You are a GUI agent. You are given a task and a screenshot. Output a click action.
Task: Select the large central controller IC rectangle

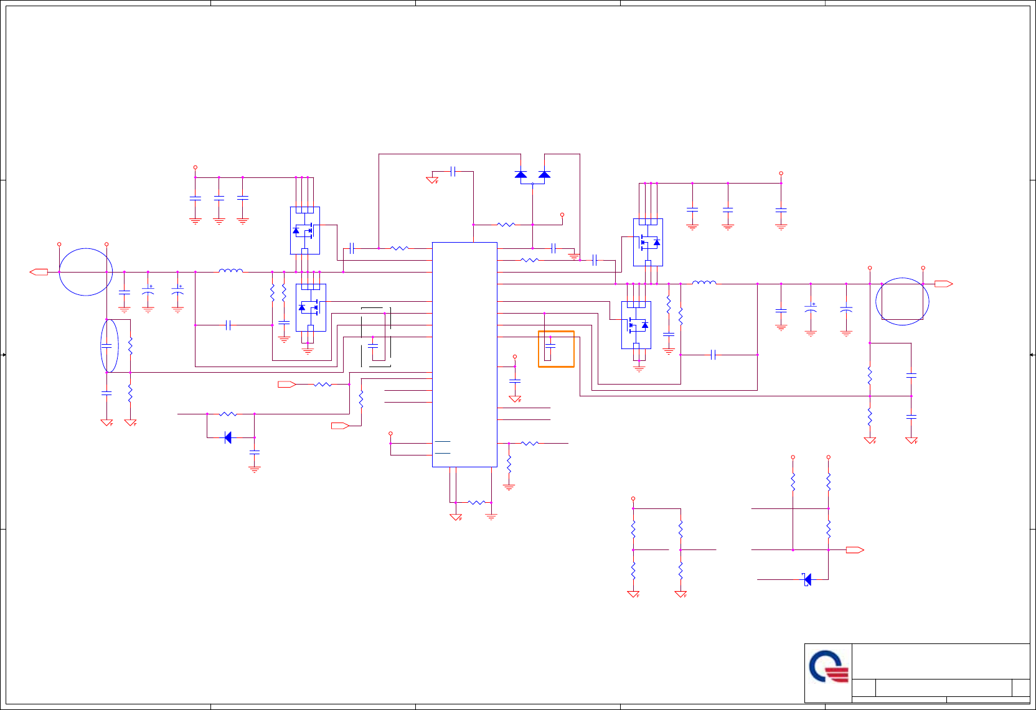coord(464,355)
